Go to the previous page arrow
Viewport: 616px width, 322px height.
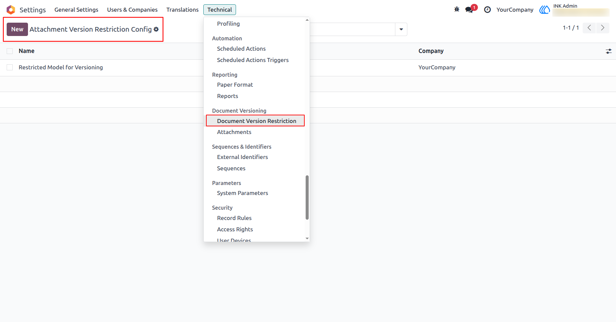coord(589,28)
